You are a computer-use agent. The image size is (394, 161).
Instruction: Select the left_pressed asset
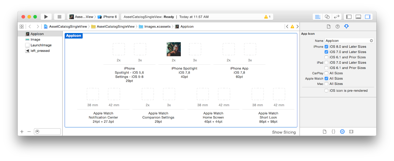coord(40,51)
